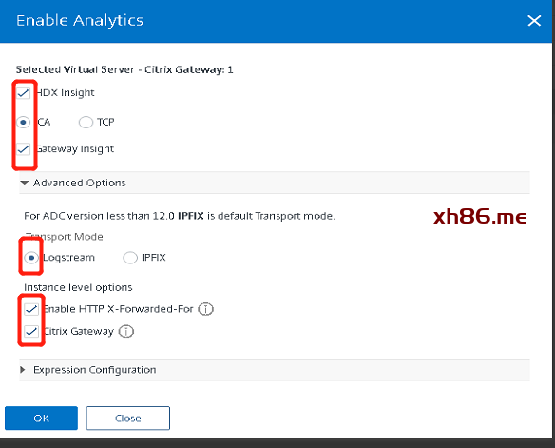Click the Close button

point(127,419)
